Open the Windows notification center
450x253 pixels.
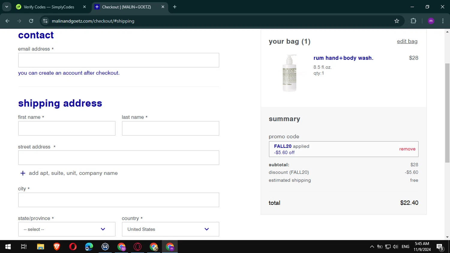point(440,247)
